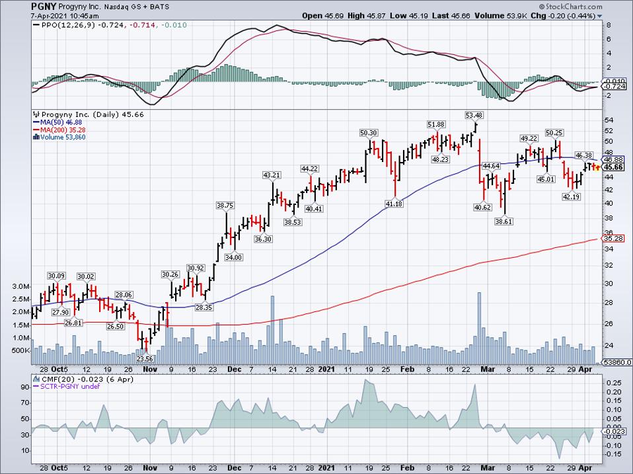This screenshot has height=474, width=633.
Task: Click the 'Dec' month label on price axis
Action: tap(234, 369)
